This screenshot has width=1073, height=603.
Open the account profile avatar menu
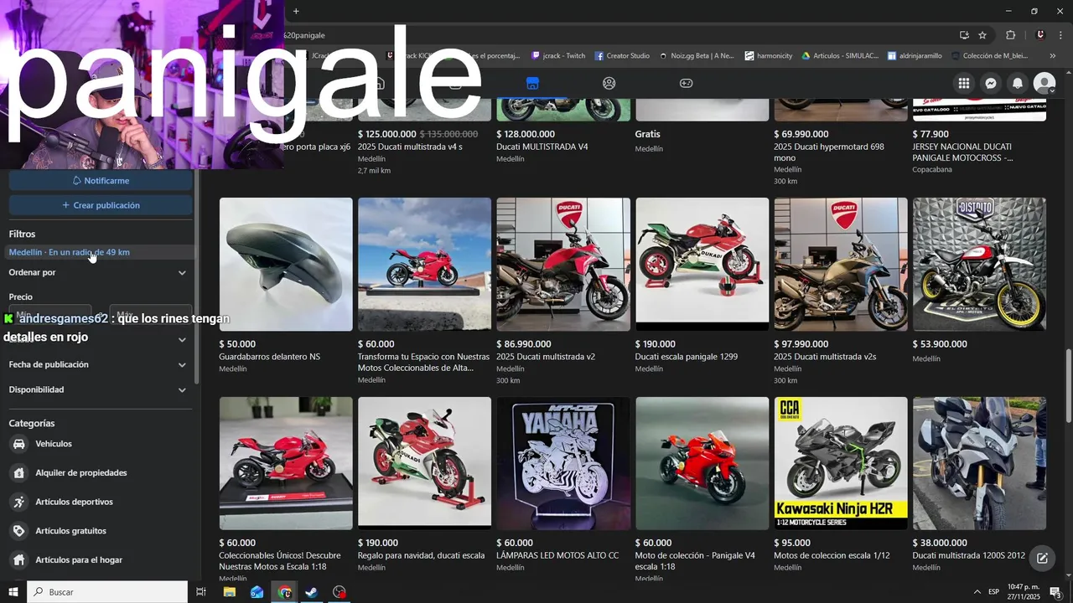click(x=1044, y=83)
